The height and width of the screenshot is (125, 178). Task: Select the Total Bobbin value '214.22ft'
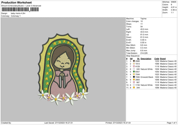coord(144,53)
